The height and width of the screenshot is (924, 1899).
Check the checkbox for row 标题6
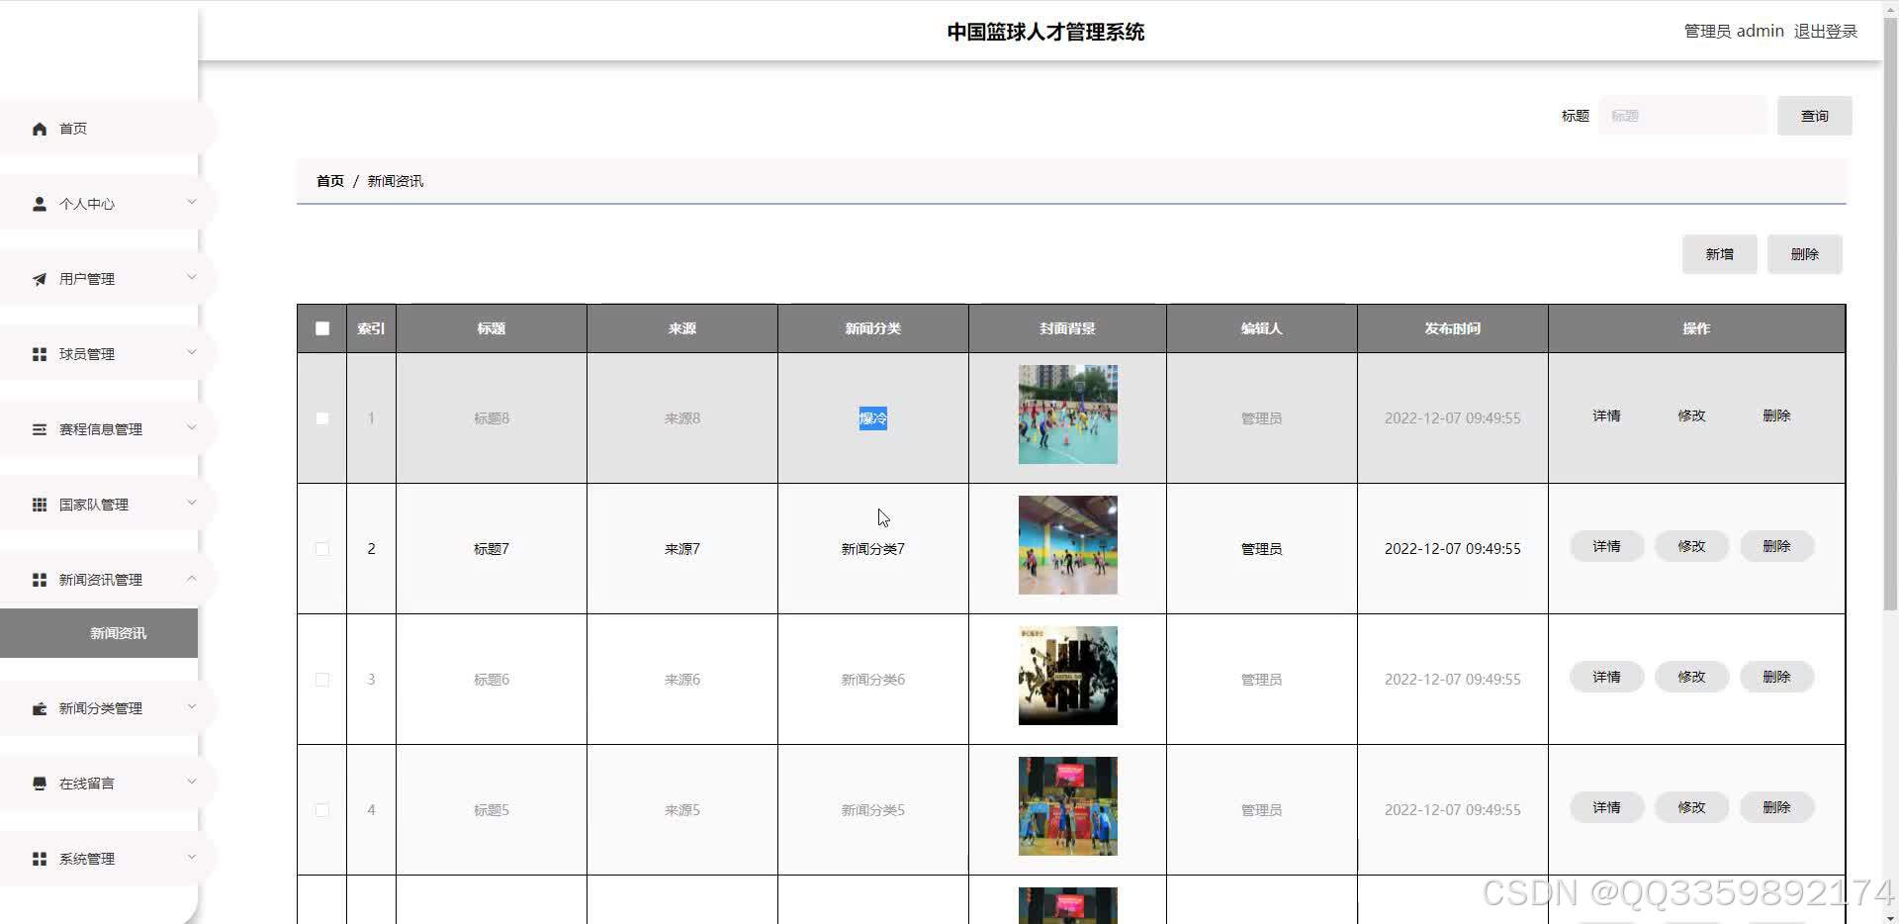(x=322, y=680)
